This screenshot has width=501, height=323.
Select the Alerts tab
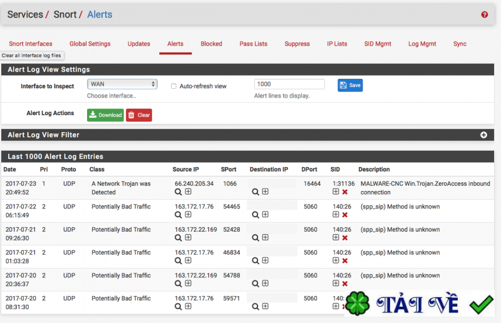coord(175,44)
